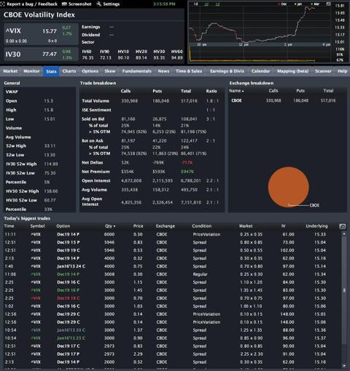Click the Net Premium total $947K
350x371 pixels.
tap(187, 172)
